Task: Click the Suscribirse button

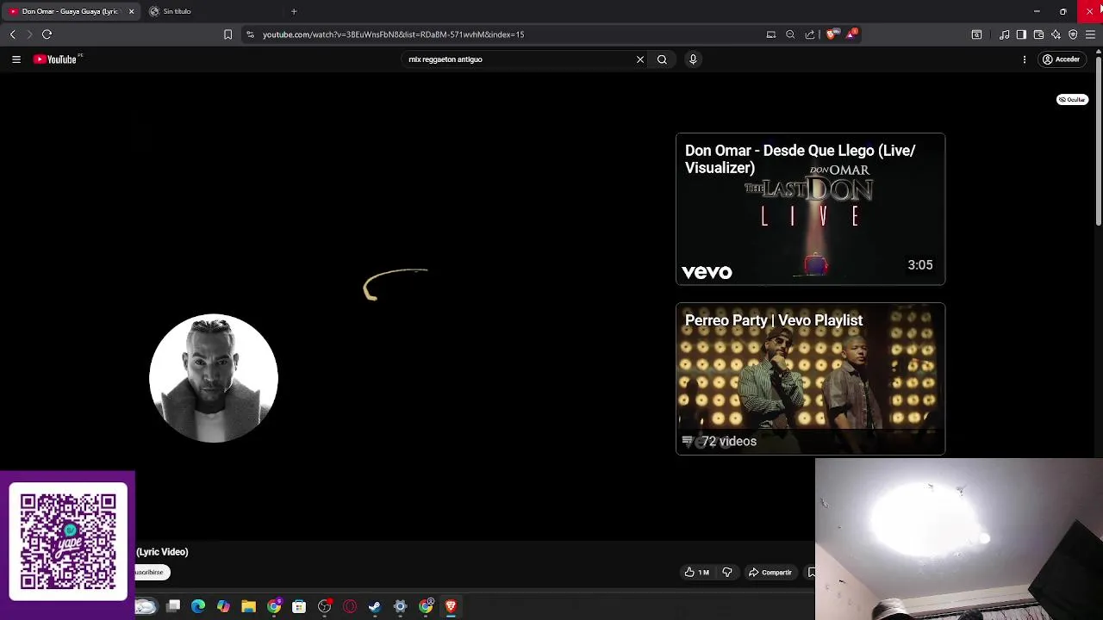Action: [x=152, y=572]
